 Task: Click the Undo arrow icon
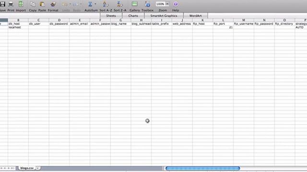pyautogui.click(x=65, y=4)
